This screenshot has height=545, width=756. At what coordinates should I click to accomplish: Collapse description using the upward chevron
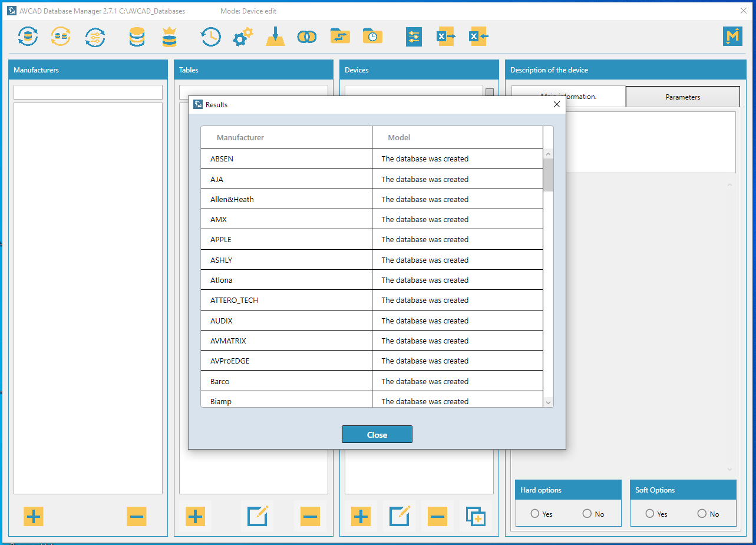pyautogui.click(x=729, y=185)
